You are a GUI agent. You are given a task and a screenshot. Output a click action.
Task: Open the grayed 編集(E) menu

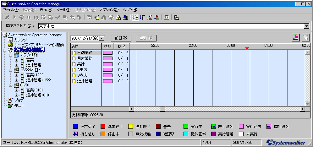coord(29,10)
